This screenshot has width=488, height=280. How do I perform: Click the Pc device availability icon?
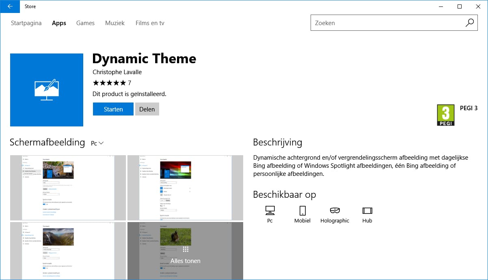click(269, 211)
